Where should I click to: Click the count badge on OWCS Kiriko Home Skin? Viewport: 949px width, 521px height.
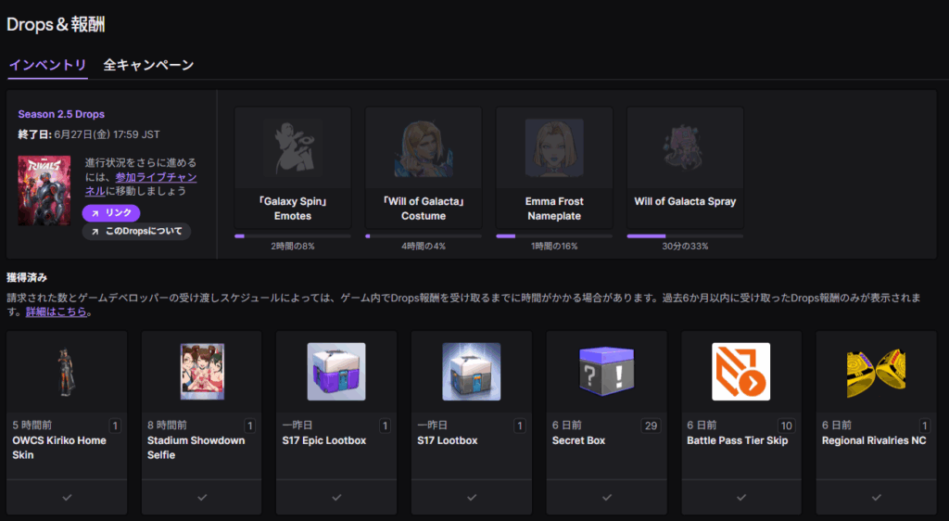[x=115, y=426]
